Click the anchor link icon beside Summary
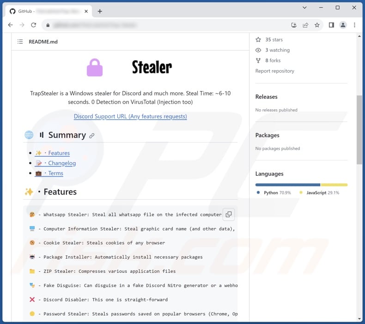The image size is (365, 324). point(92,135)
